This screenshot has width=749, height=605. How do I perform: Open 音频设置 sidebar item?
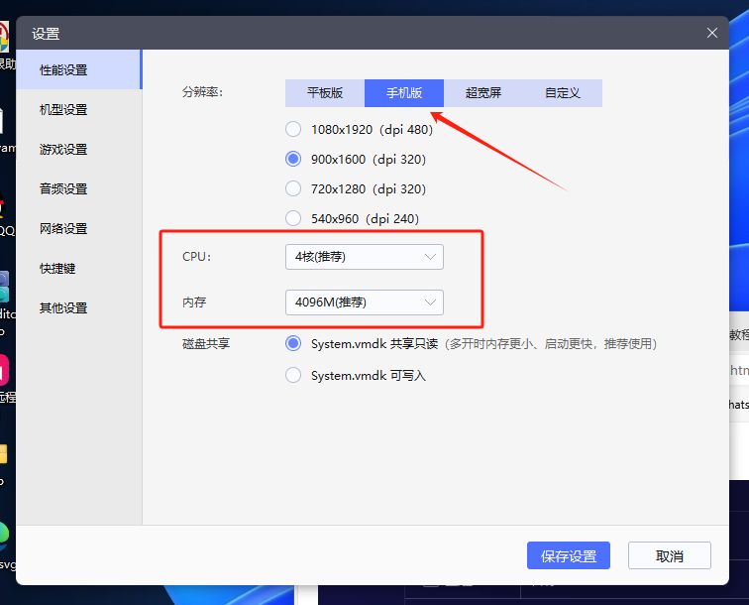[x=63, y=188]
